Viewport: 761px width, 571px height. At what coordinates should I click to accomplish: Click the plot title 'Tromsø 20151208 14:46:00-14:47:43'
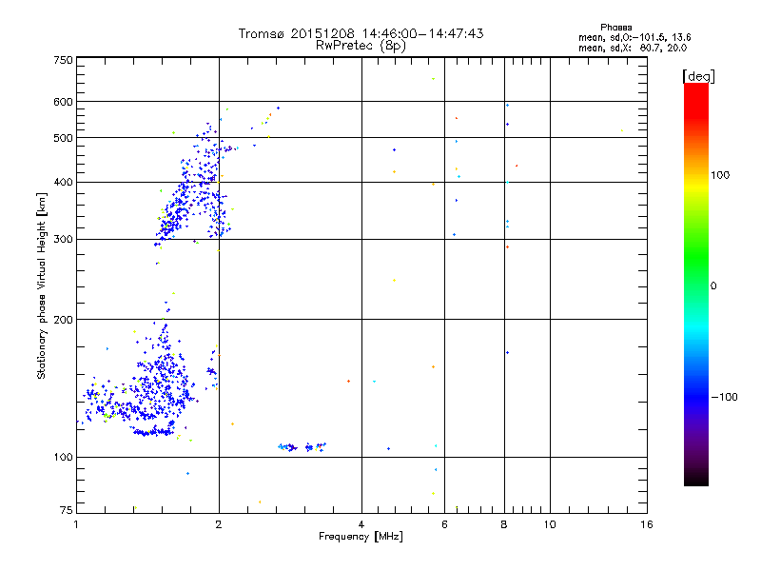click(361, 33)
